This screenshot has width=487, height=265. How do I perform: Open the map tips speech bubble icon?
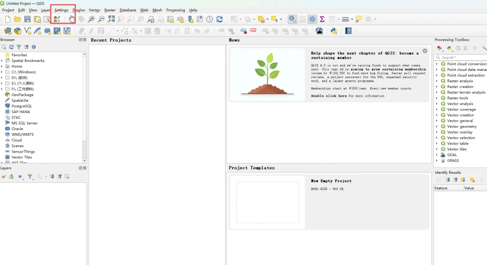pos(359,19)
